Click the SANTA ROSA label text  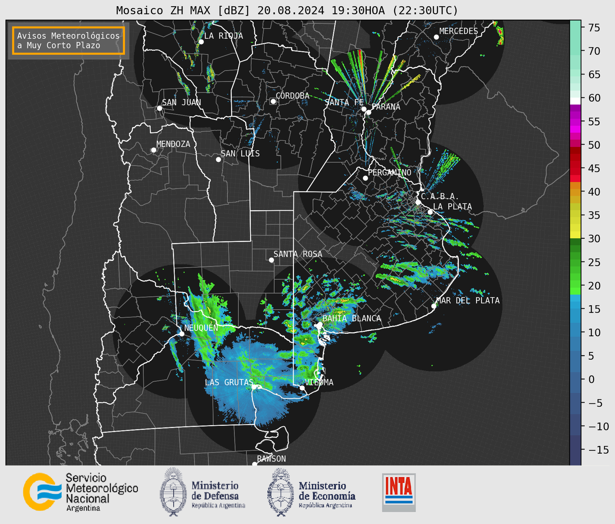(298, 254)
